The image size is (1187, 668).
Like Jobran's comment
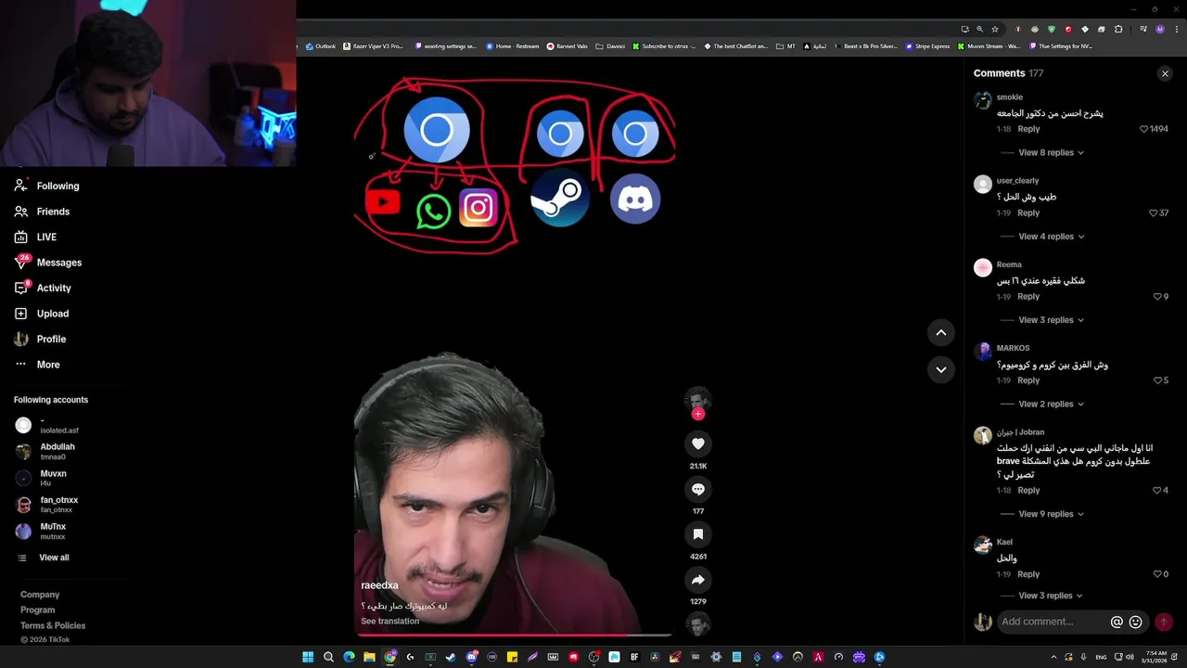coord(1157,490)
